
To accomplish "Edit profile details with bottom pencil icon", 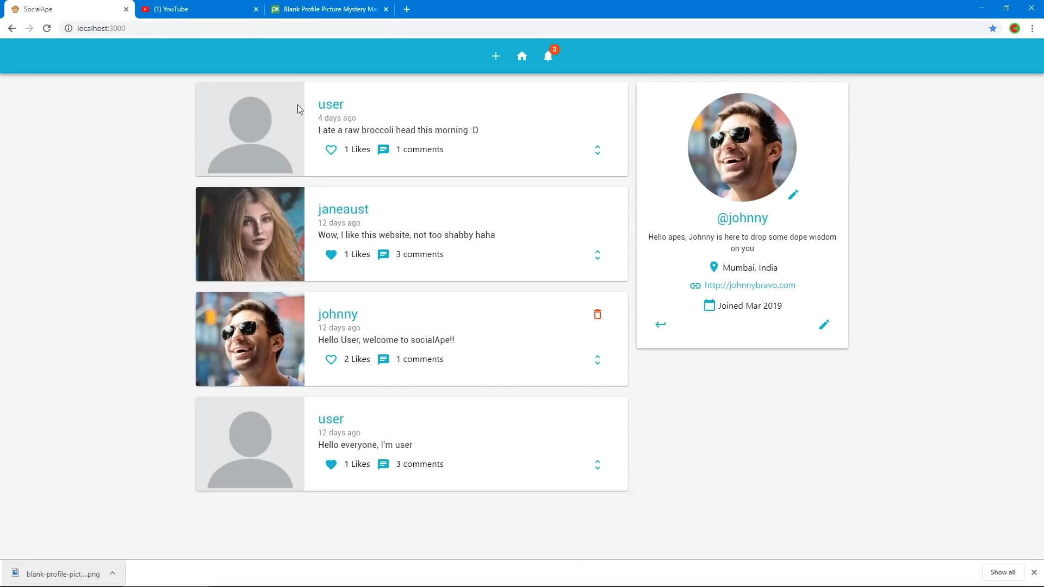I will tap(824, 324).
